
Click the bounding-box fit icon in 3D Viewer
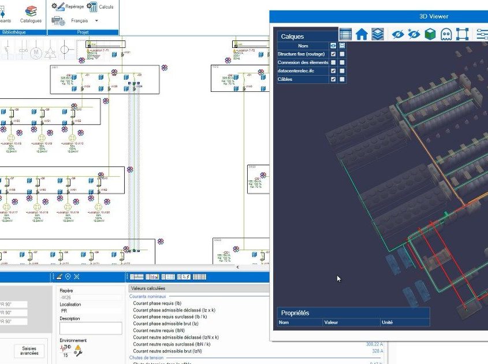pos(462,34)
